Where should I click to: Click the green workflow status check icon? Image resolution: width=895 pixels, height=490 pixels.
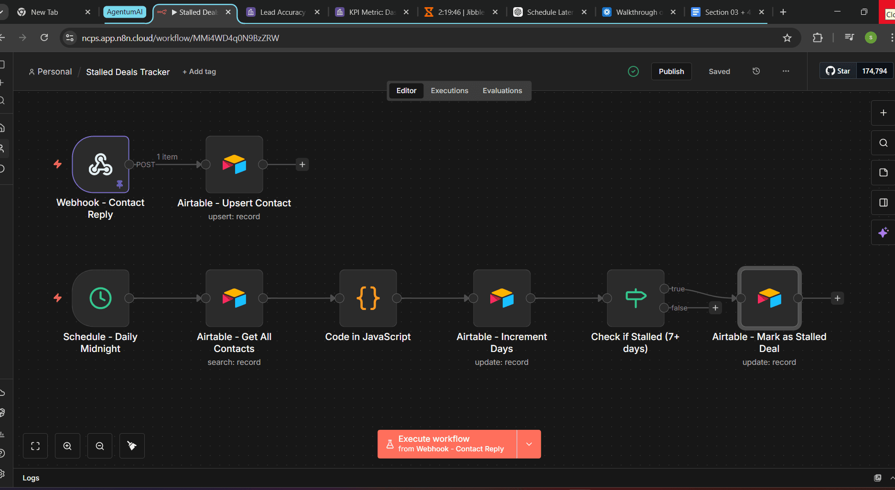(633, 72)
